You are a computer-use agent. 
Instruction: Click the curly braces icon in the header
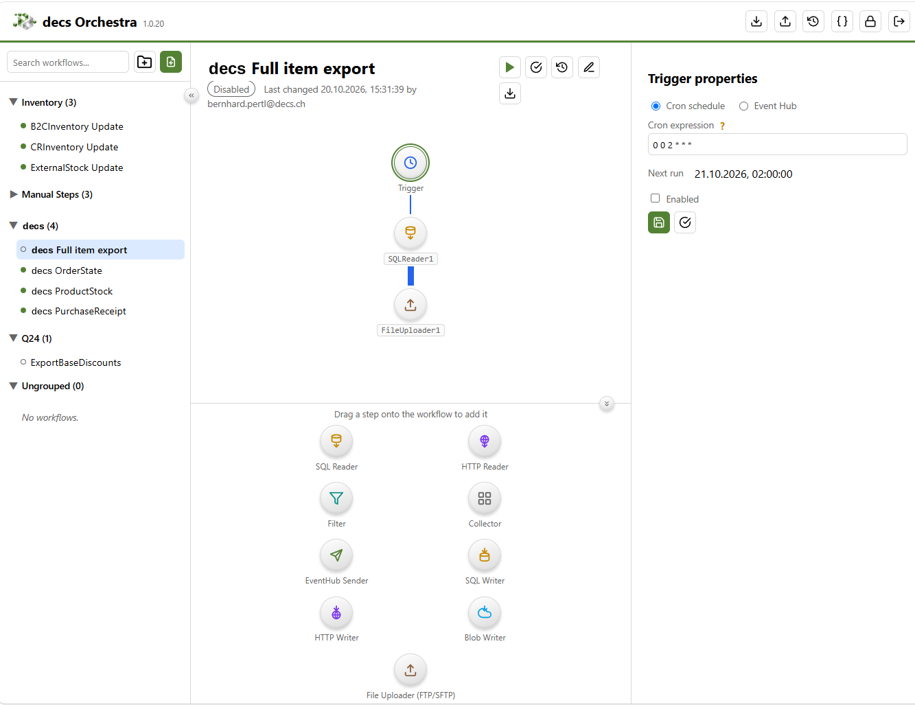[x=842, y=21]
